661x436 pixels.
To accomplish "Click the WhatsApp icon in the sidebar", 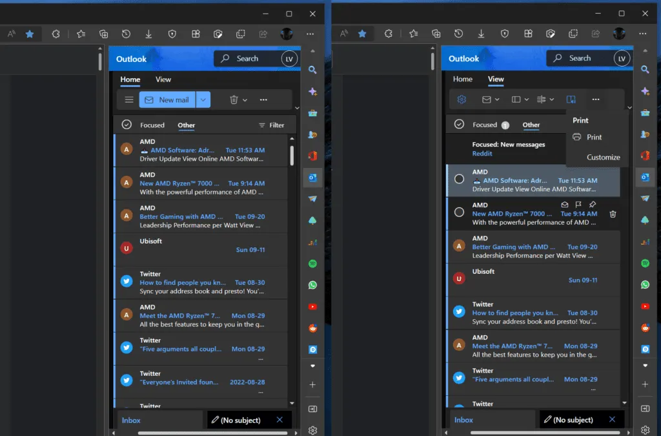I will 644,284.
